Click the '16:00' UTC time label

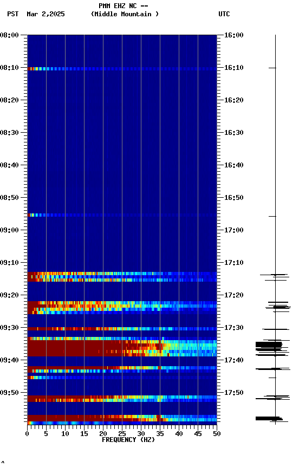[234, 35]
